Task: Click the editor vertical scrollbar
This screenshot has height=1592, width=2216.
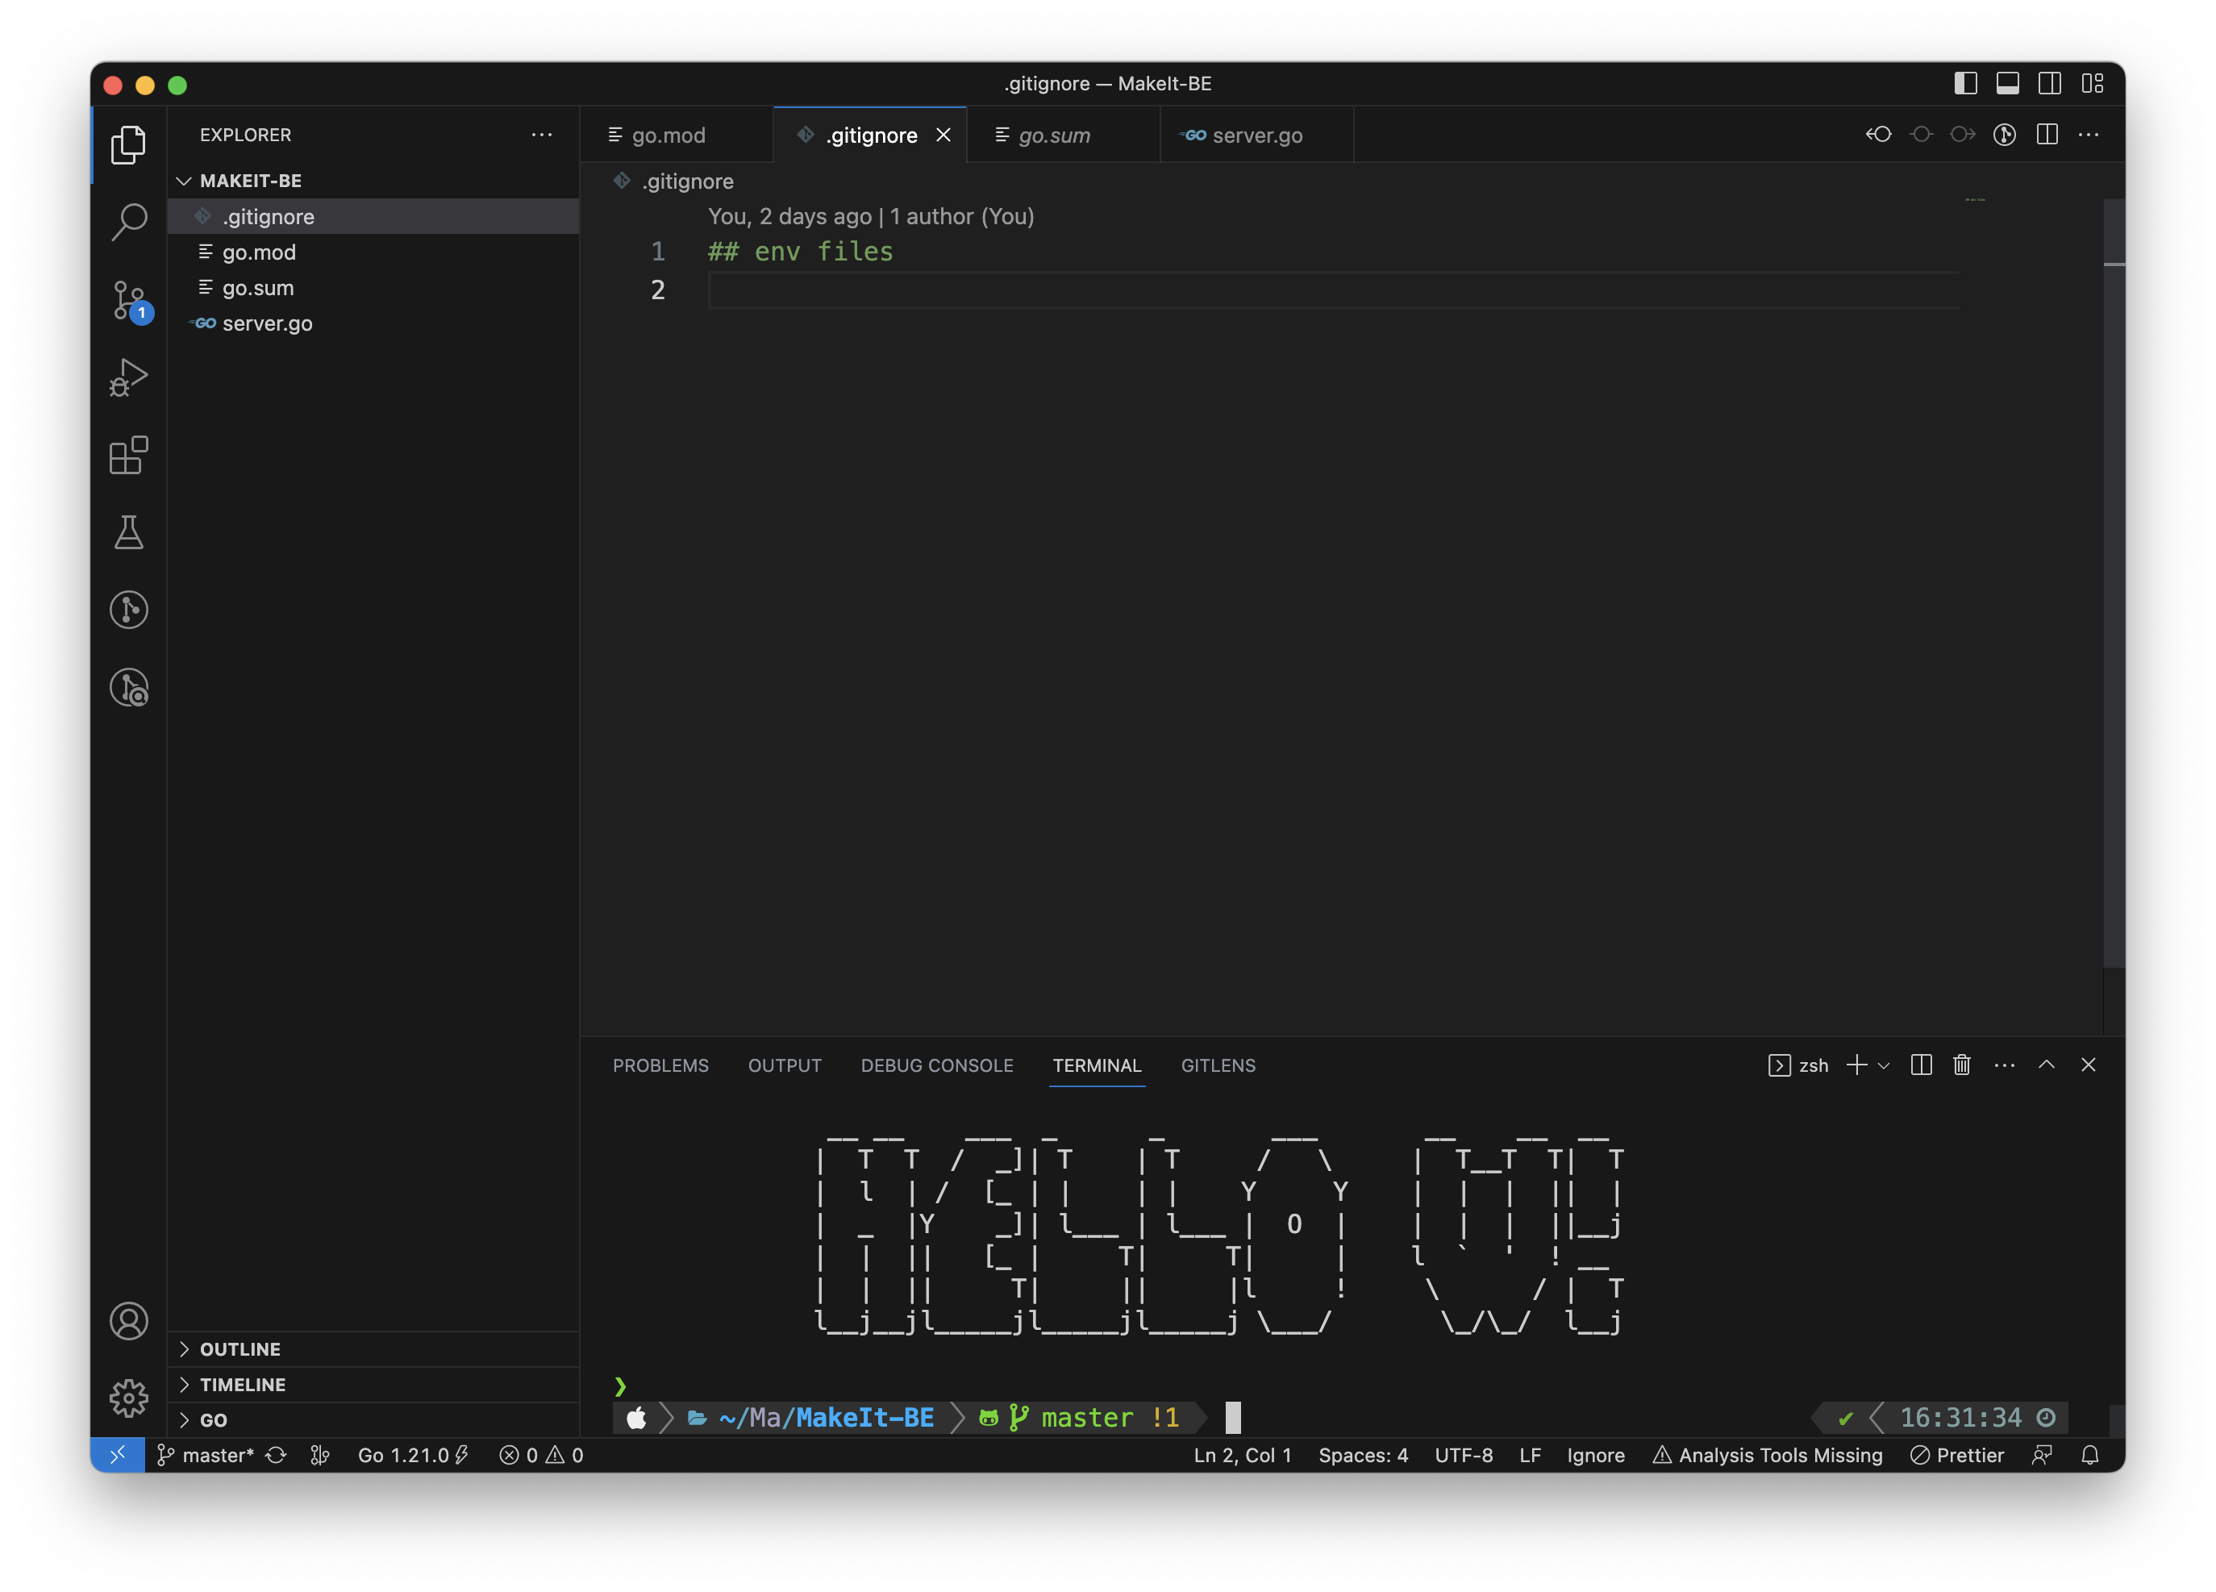Action: tap(2114, 586)
